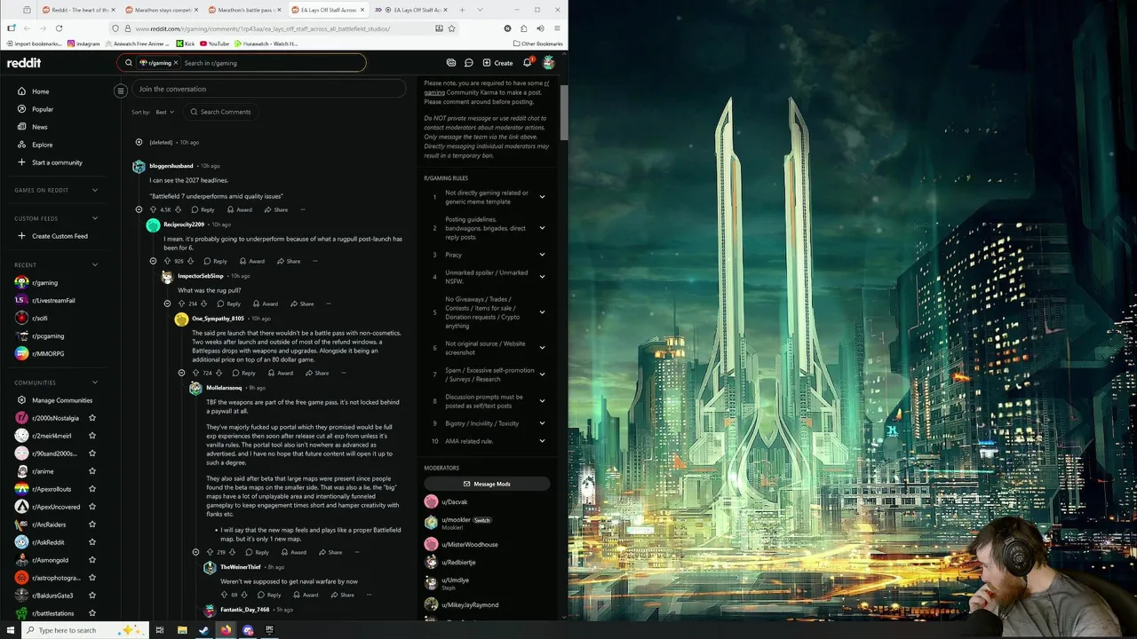Open more options on Mollelarssonq's comment
Viewport: 1137px width, 639px height.
(x=356, y=552)
